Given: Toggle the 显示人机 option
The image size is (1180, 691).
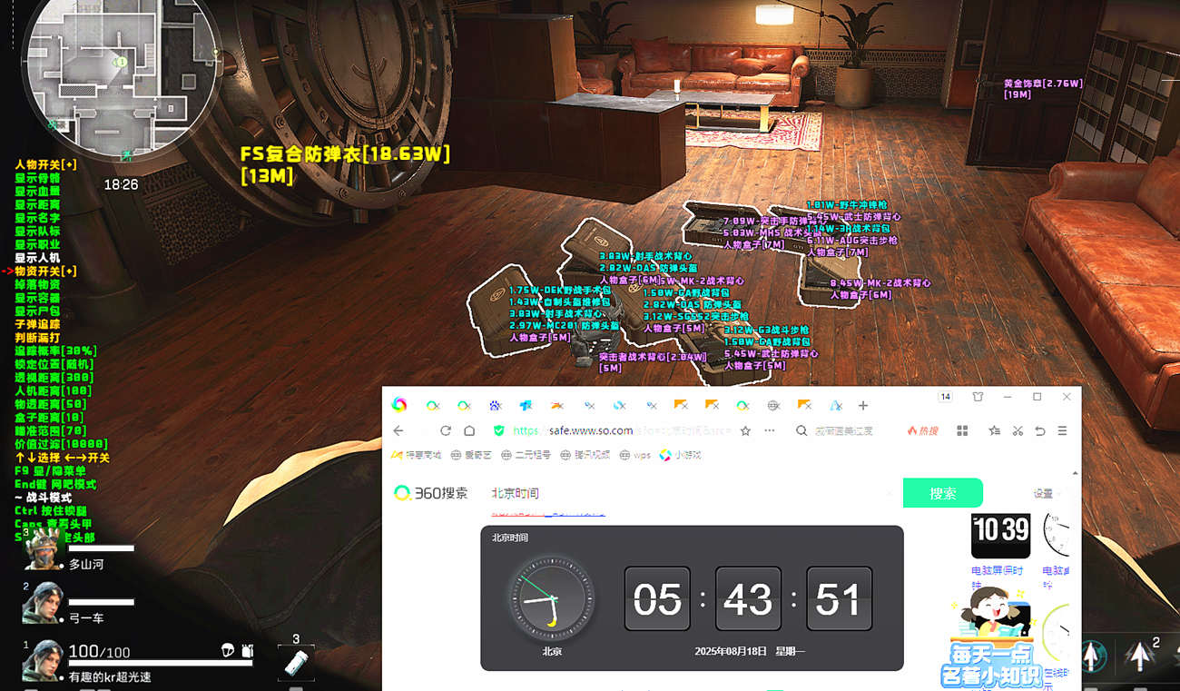Looking at the screenshot, I should tap(37, 258).
